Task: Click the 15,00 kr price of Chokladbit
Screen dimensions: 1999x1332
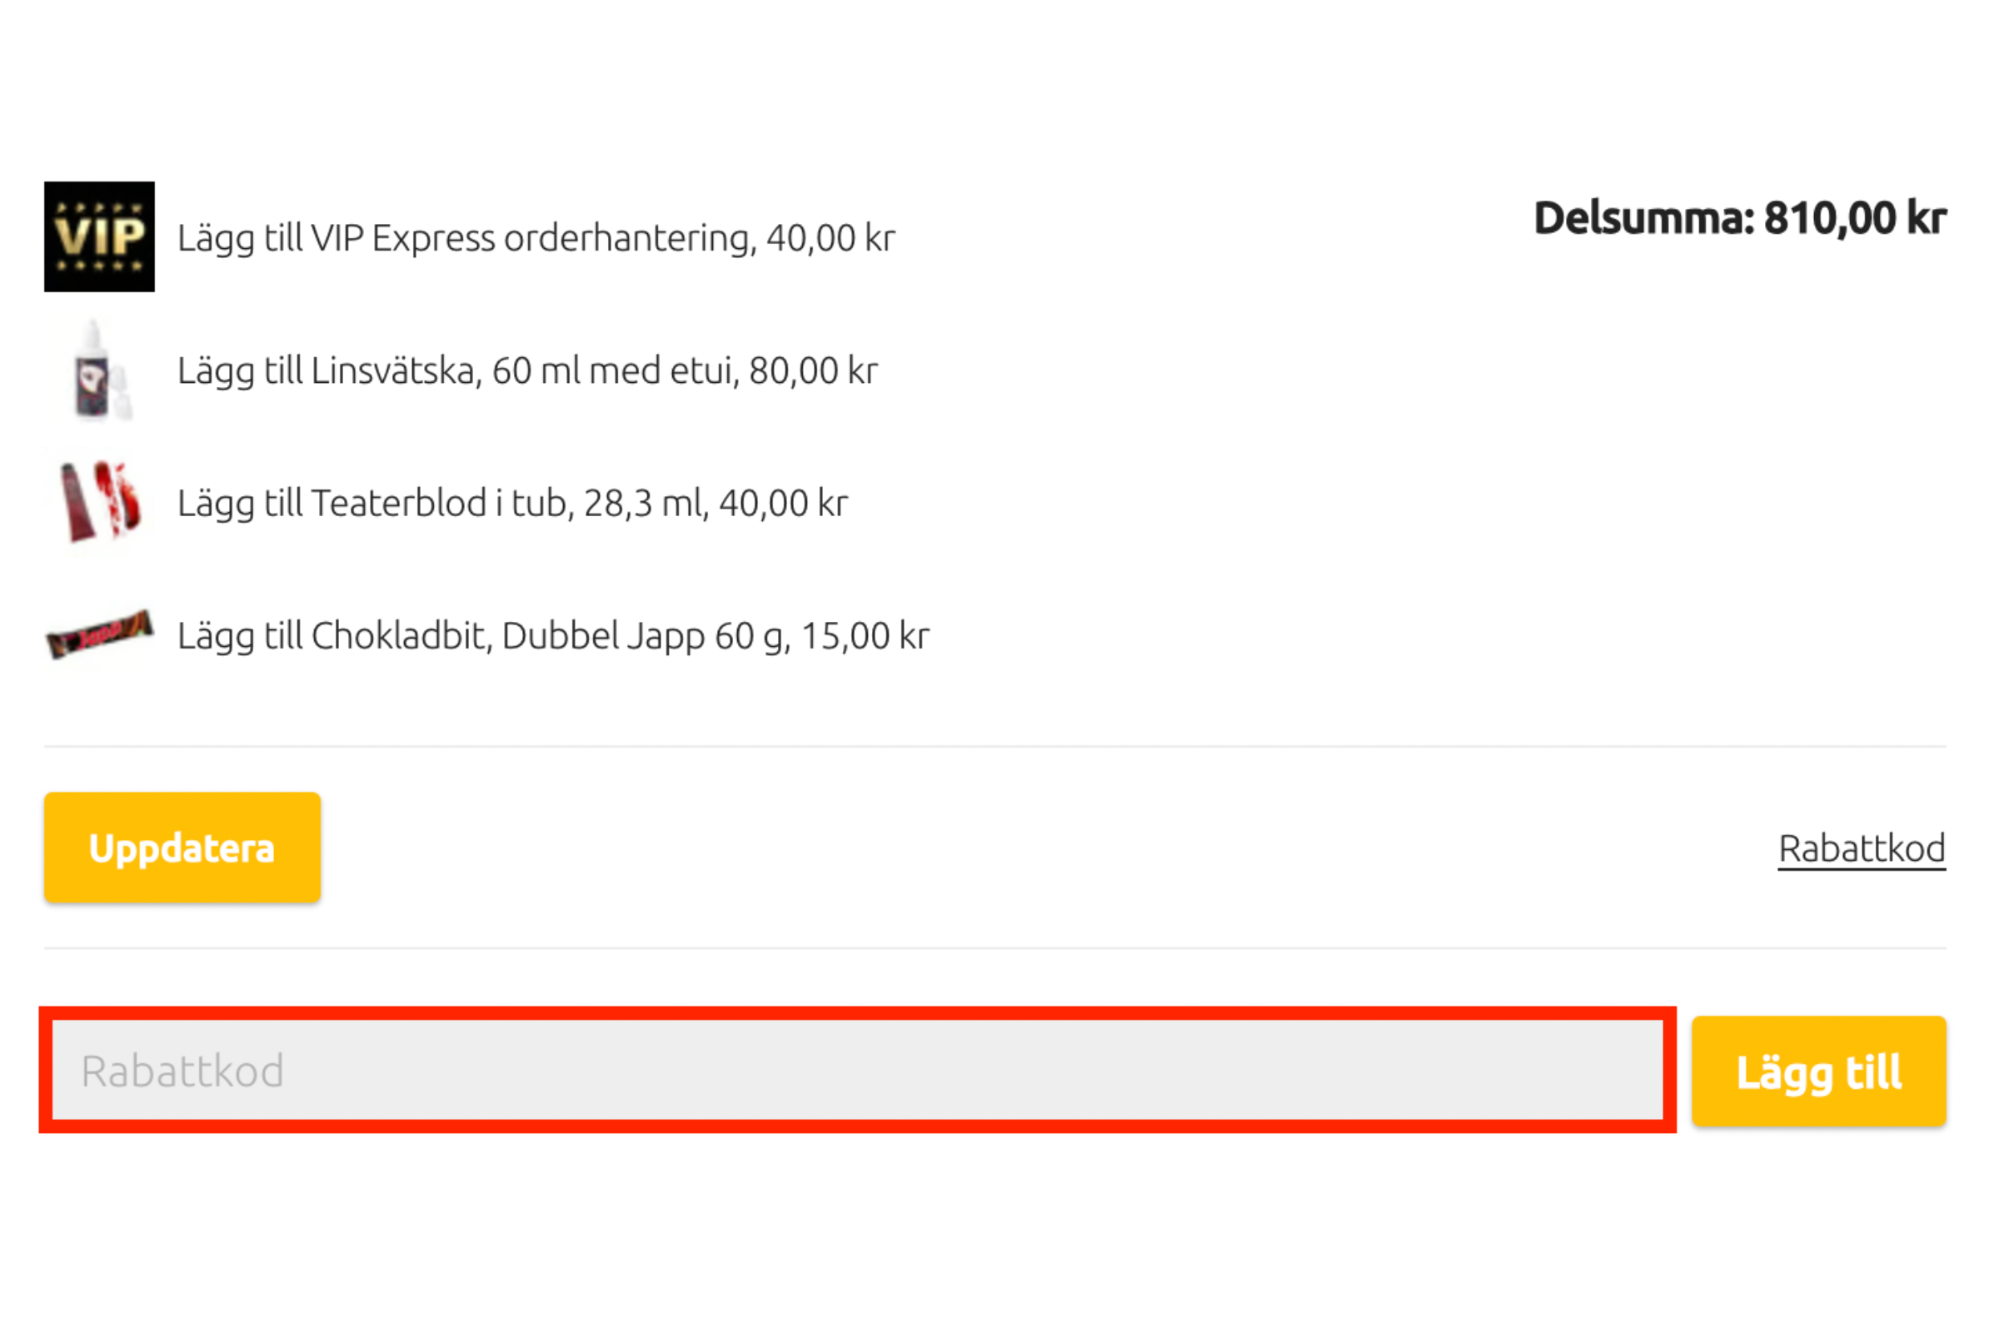Action: click(x=865, y=635)
